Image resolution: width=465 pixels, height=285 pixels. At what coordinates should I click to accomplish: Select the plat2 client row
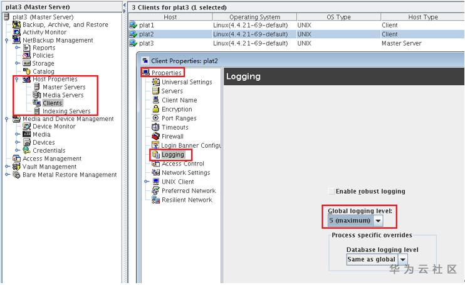(296, 34)
